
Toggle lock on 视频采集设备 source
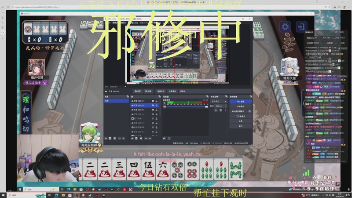click(157, 127)
